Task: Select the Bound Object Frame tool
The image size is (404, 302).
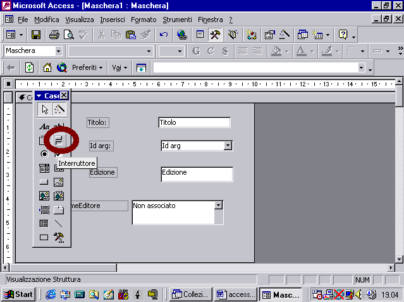Action: click(59, 196)
